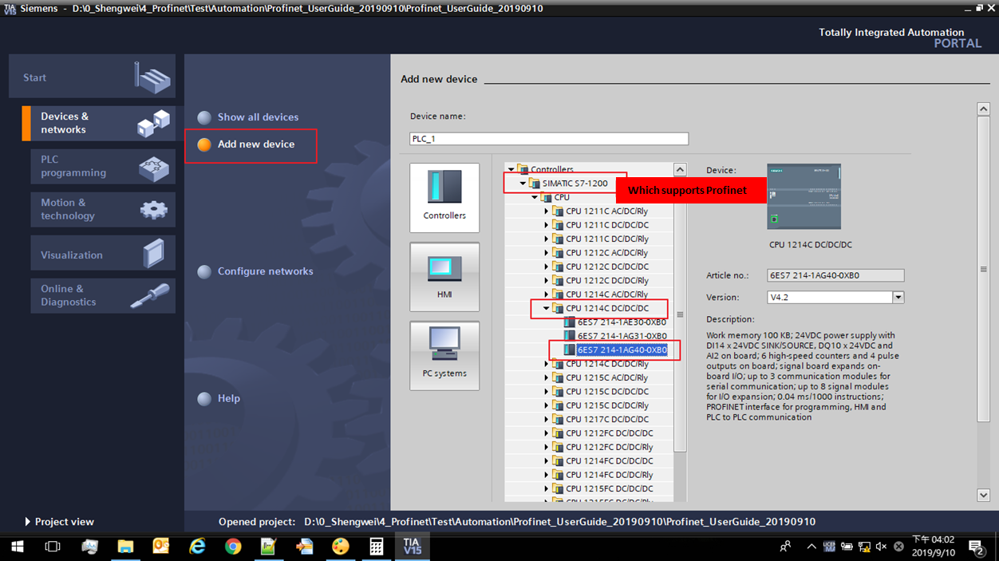
Task: Select article 6ES7 214-1AE30-0XB0
Action: point(622,322)
